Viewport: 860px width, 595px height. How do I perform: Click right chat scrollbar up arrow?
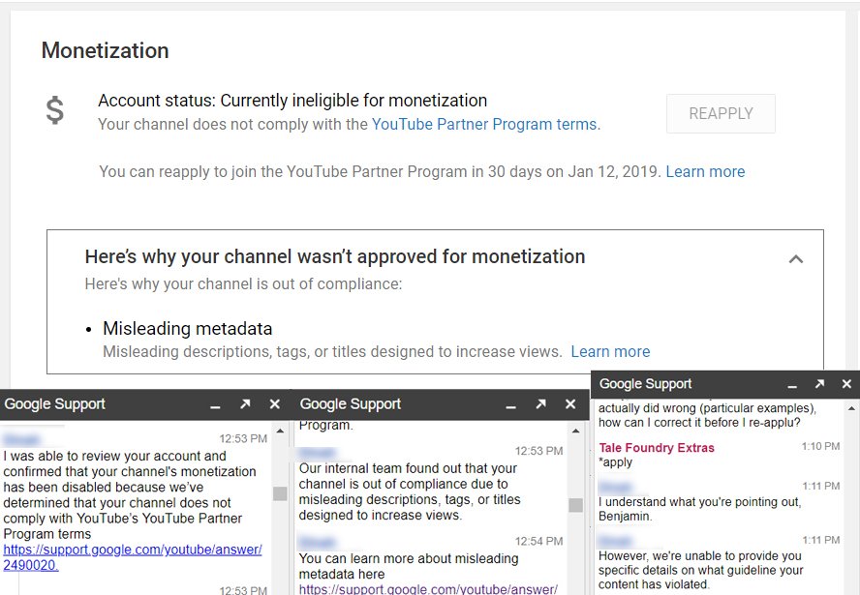click(852, 408)
